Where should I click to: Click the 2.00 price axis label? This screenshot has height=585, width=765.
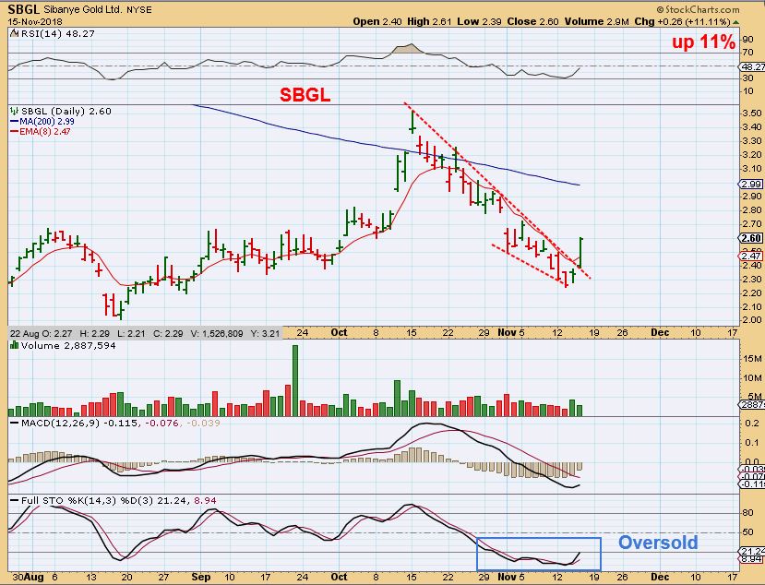tap(752, 320)
